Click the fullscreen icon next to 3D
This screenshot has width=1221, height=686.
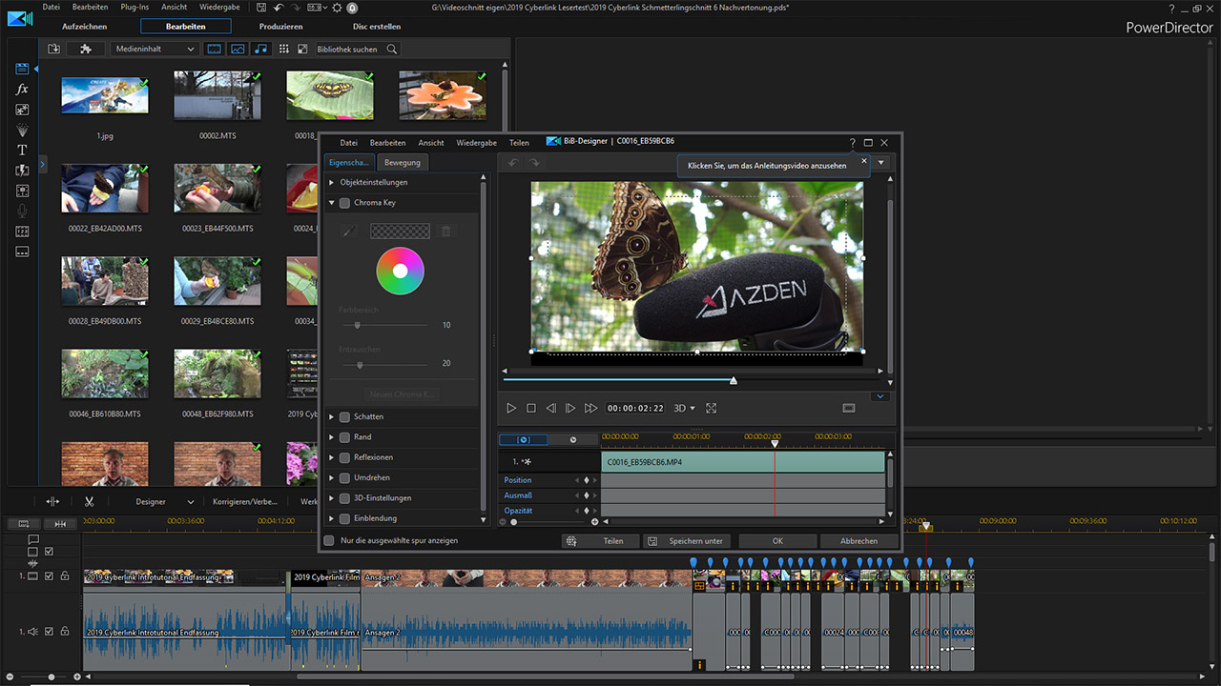tap(711, 408)
